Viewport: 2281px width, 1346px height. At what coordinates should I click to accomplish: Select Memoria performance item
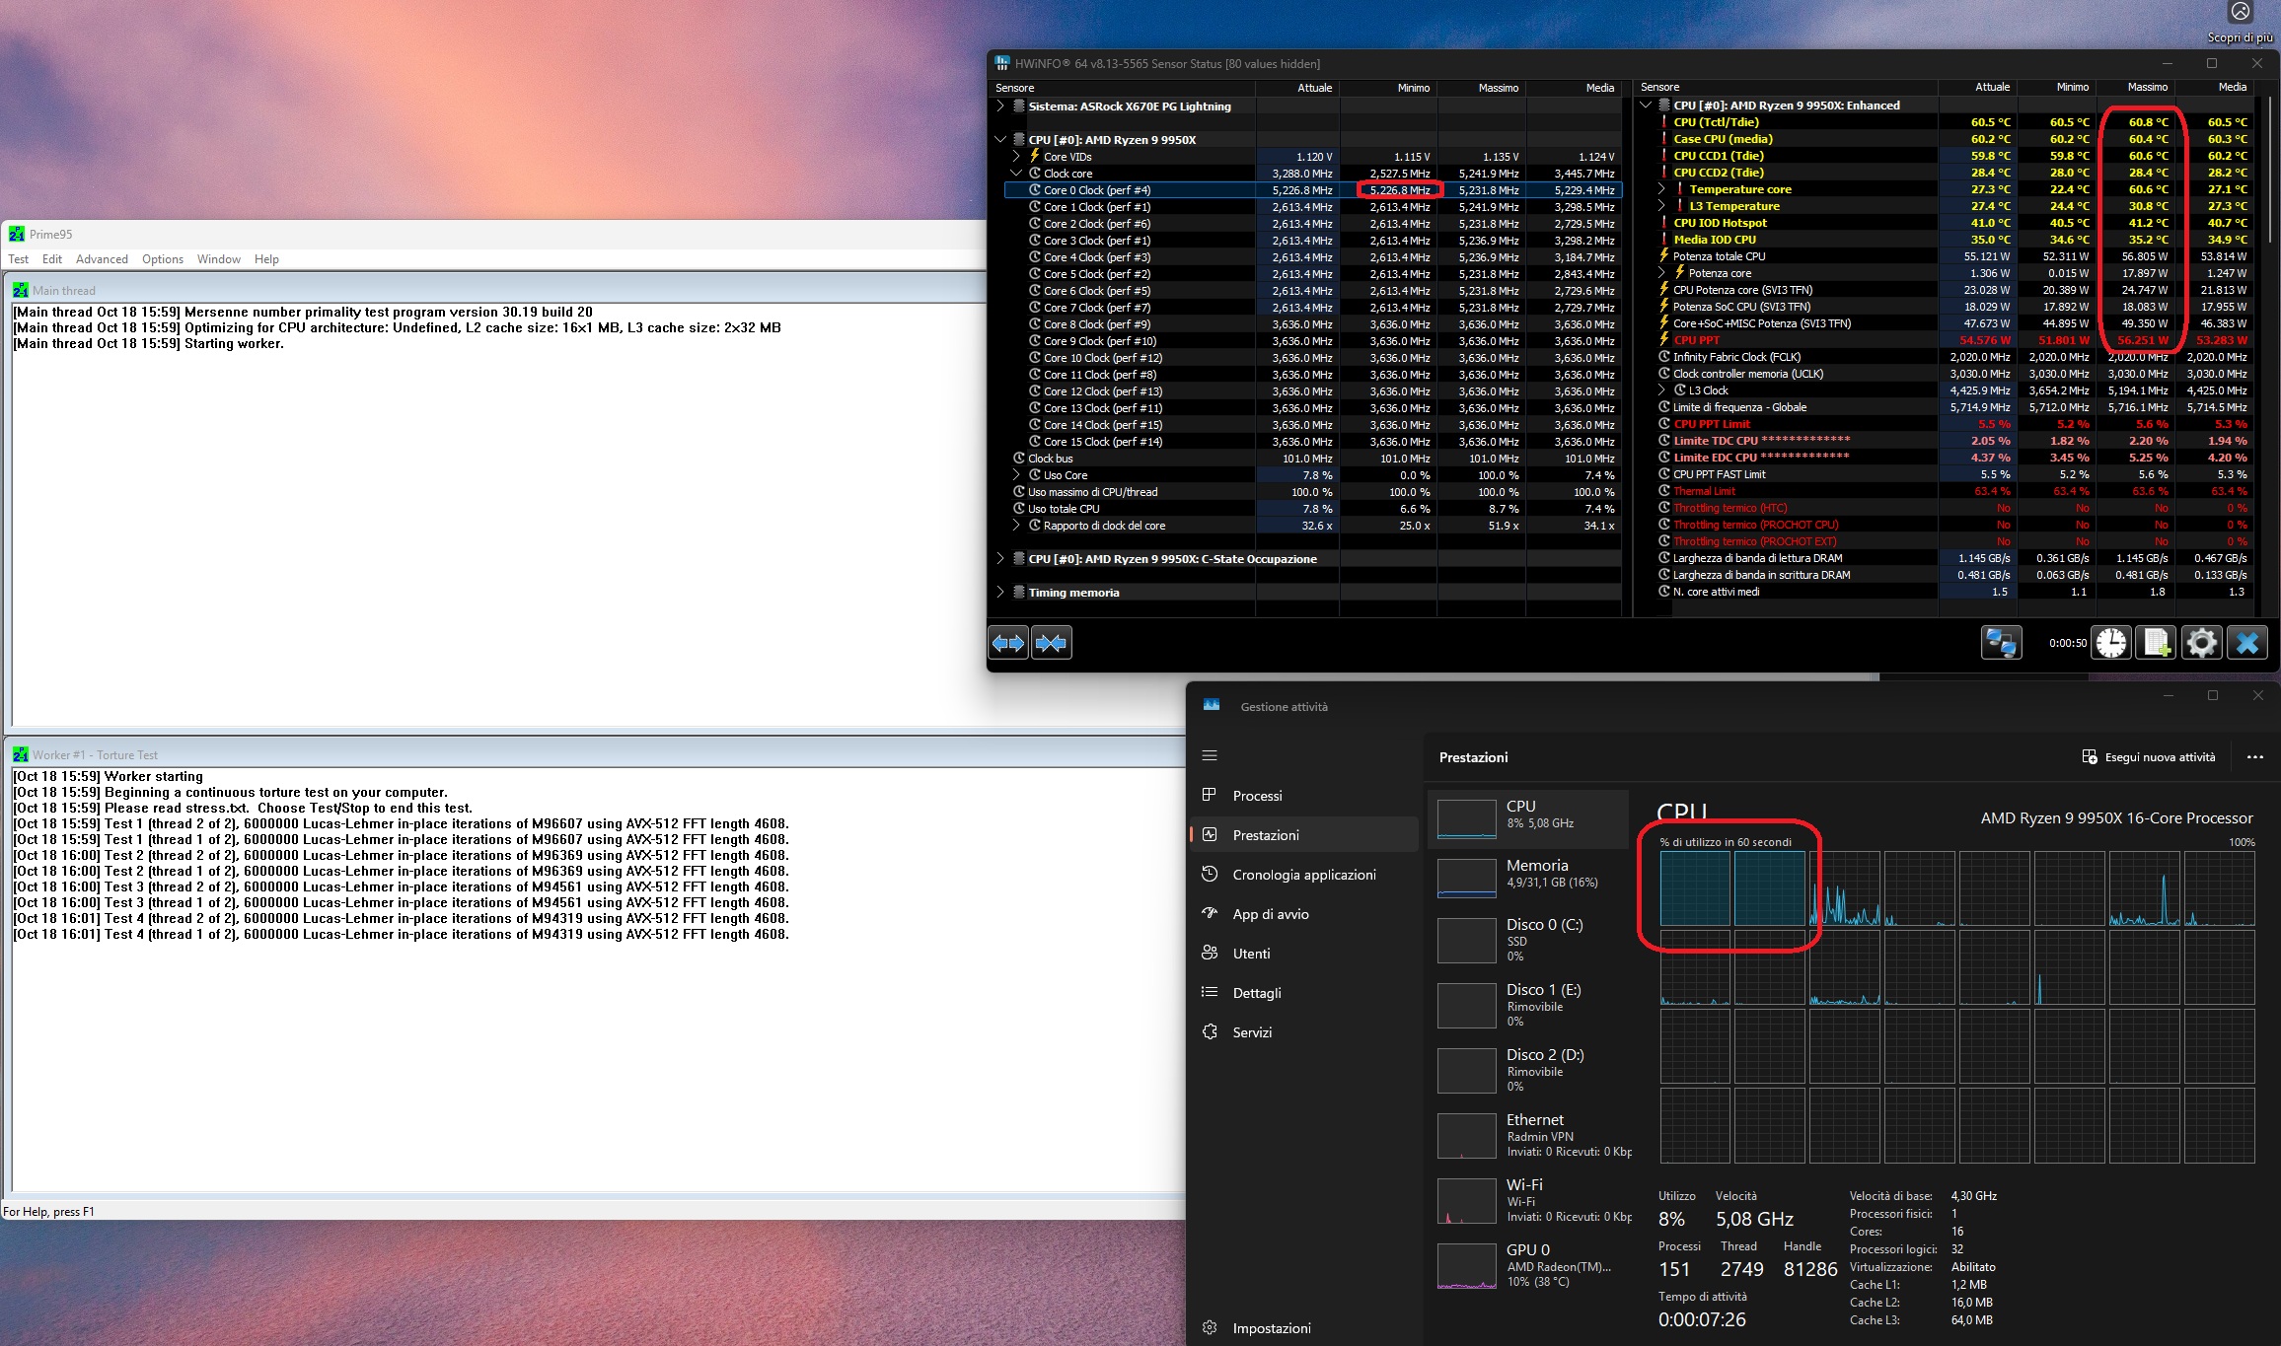click(1527, 877)
